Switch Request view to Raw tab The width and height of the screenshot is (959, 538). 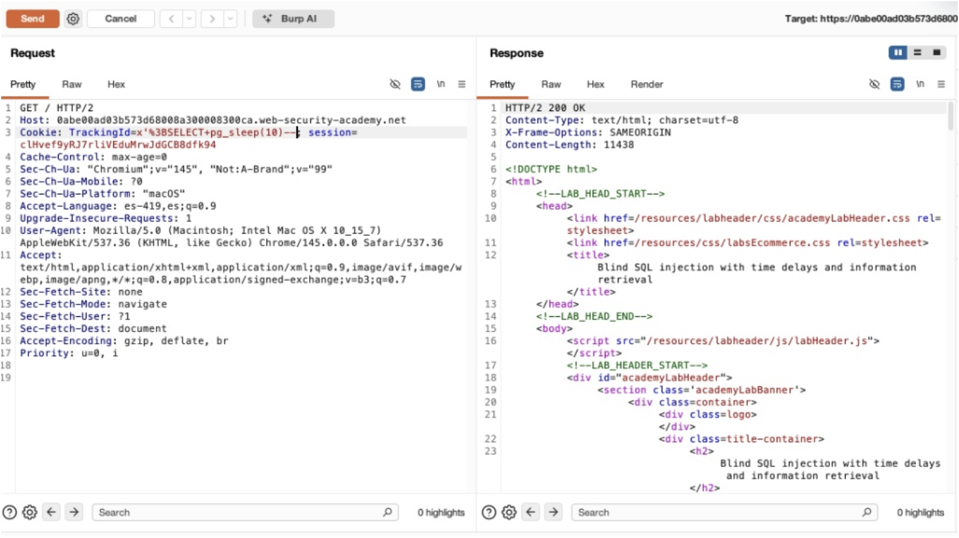72,84
